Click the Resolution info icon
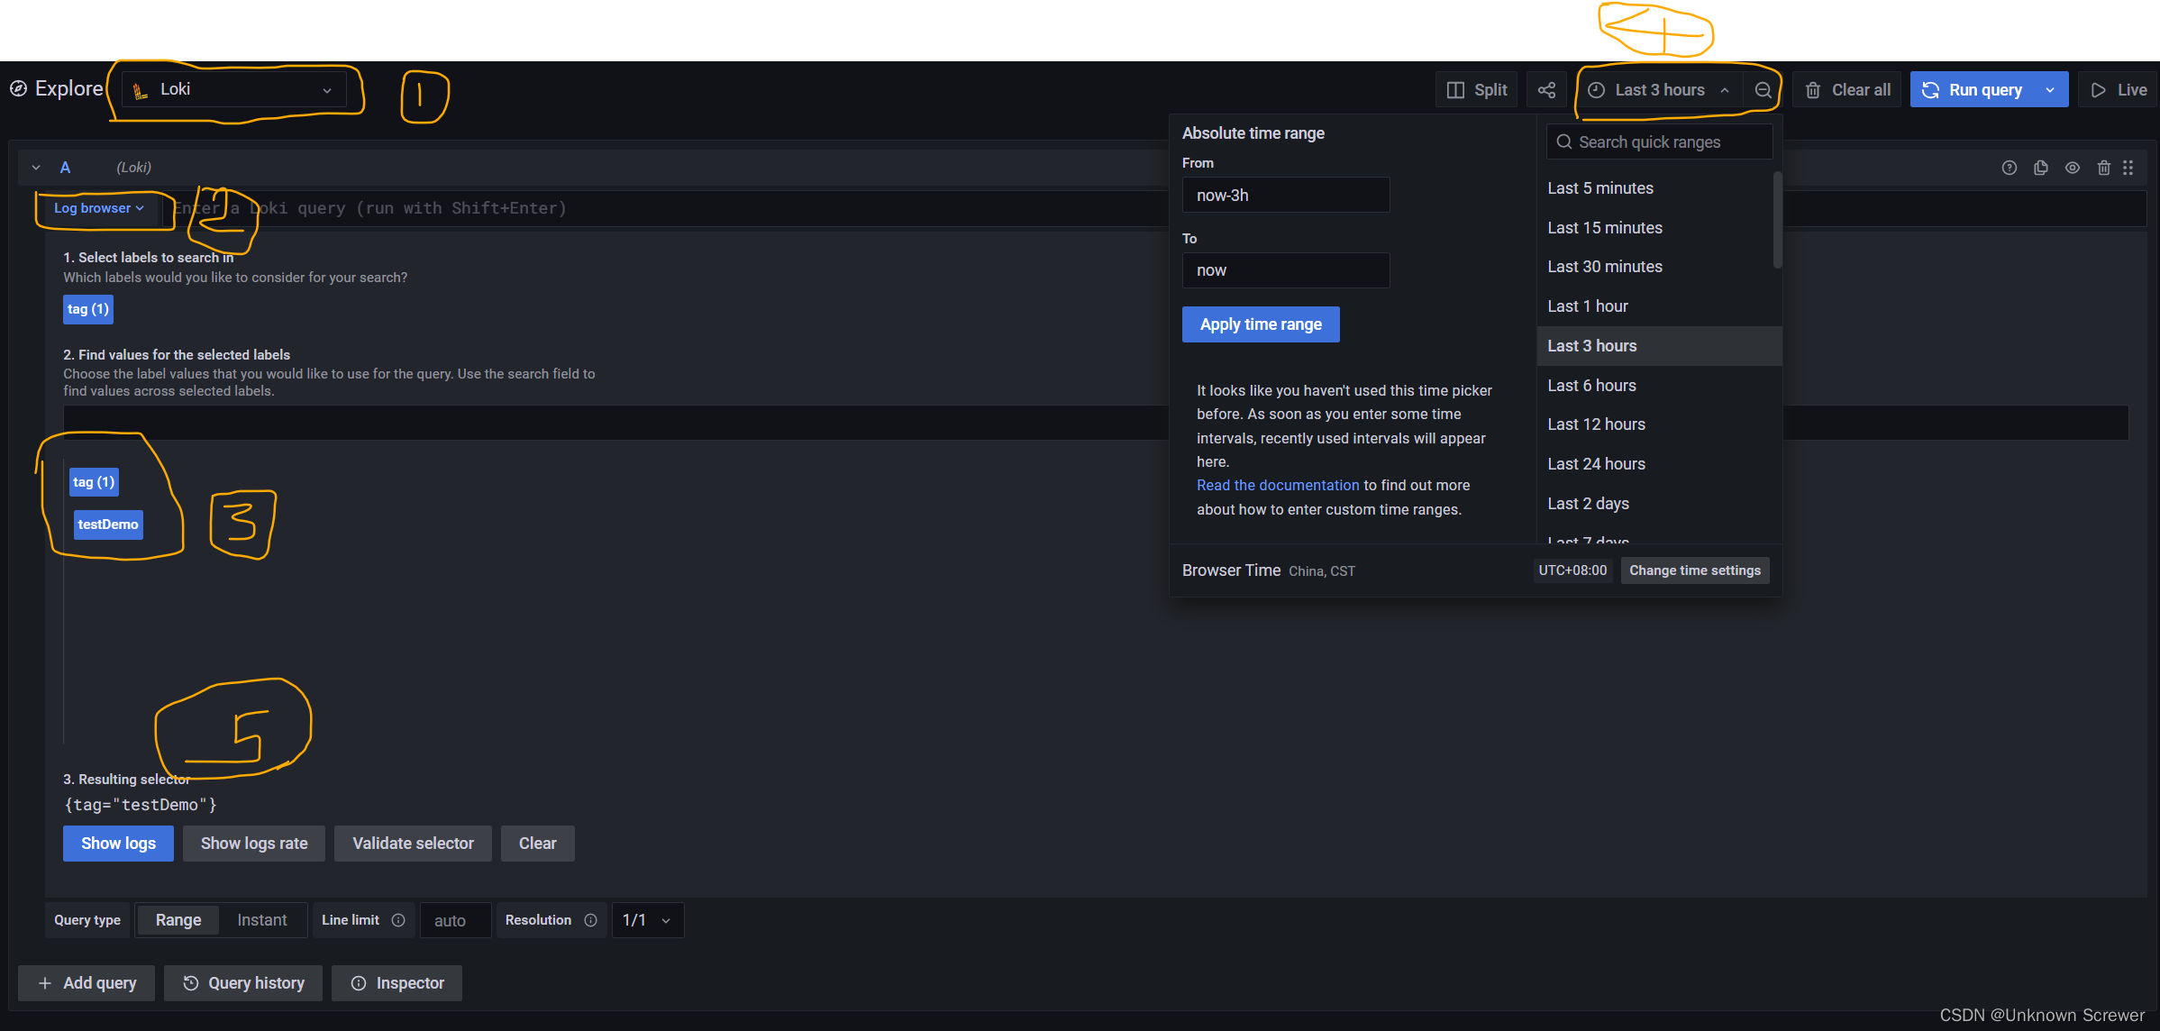The width and height of the screenshot is (2160, 1031). click(x=590, y=920)
